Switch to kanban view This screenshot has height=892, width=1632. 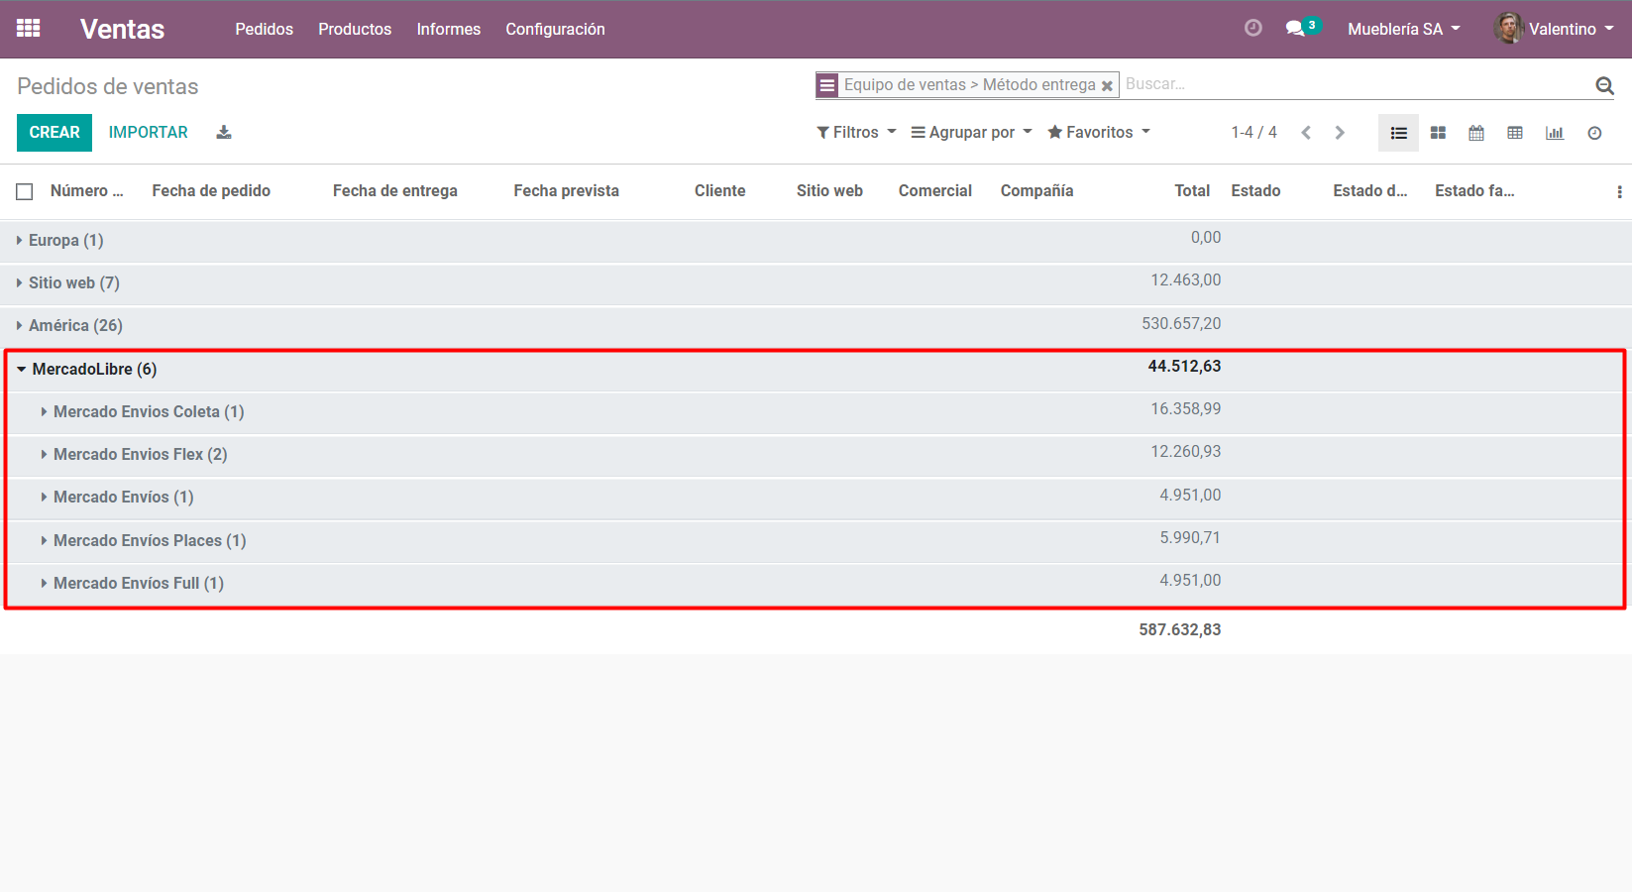coord(1438,133)
